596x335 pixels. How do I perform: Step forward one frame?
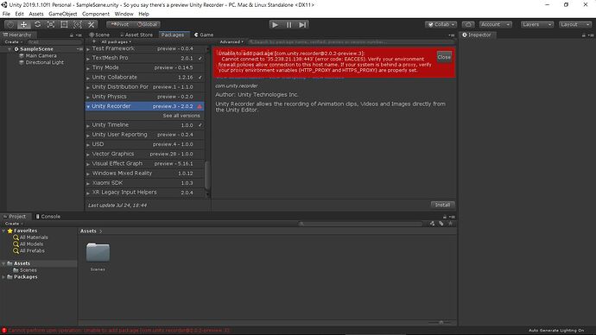tap(302, 25)
